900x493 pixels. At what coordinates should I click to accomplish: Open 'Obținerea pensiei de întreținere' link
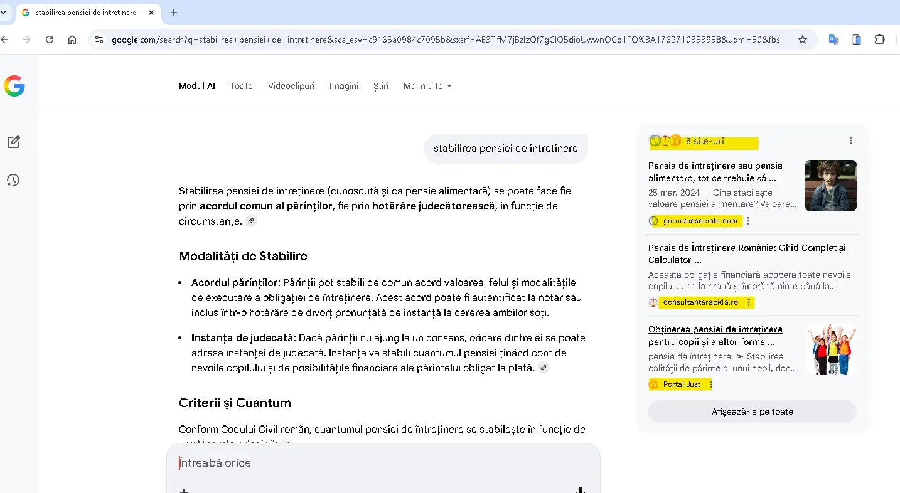click(715, 336)
